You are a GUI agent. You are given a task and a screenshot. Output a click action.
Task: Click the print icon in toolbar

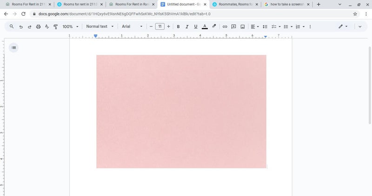38,26
